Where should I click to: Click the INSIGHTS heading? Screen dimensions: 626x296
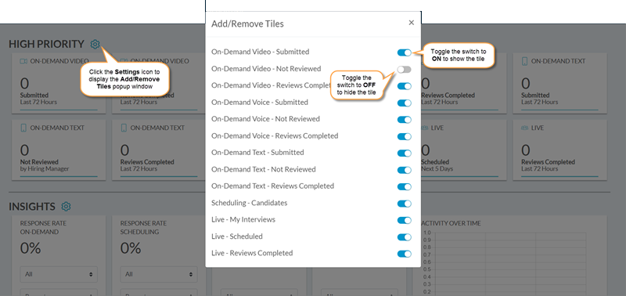32,207
